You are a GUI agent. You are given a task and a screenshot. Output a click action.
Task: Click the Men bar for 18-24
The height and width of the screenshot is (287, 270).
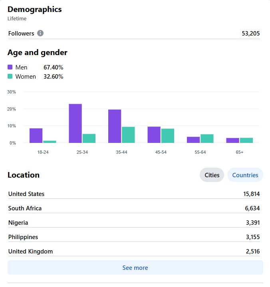click(x=36, y=136)
